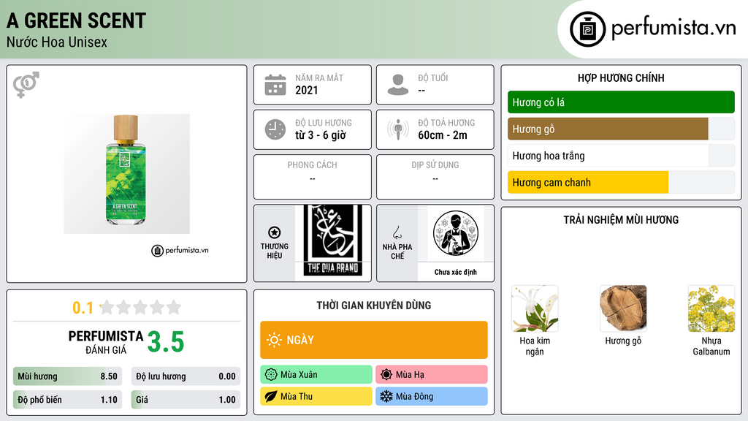Select the Mùa Đông season tile
The image size is (748, 421).
(x=432, y=396)
